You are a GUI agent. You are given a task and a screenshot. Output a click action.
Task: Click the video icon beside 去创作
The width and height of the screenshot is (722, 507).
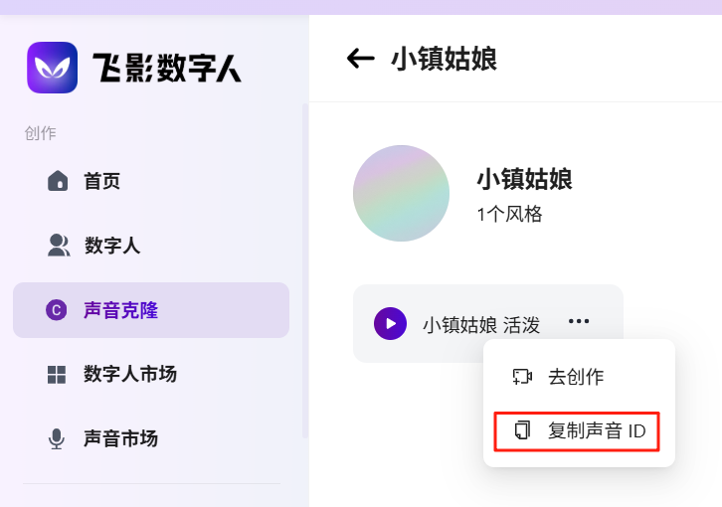[x=522, y=377]
